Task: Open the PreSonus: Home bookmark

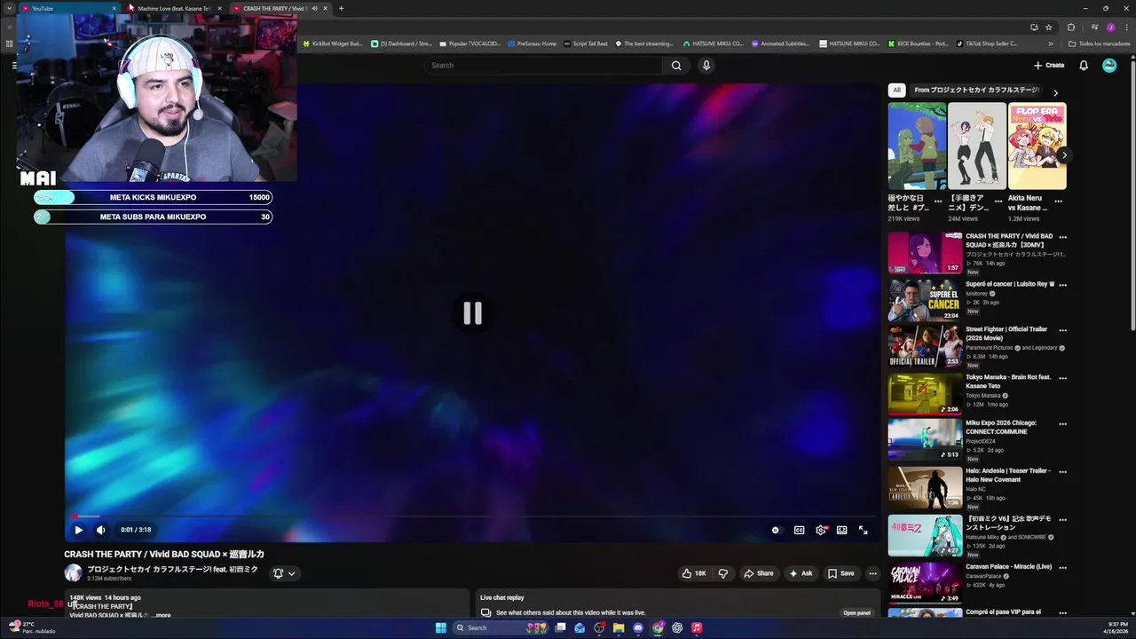Action: [x=532, y=43]
